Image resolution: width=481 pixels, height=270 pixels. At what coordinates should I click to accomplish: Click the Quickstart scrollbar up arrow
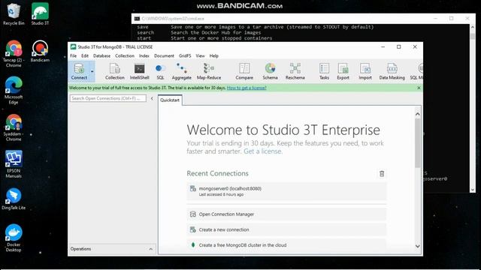[x=418, y=114]
